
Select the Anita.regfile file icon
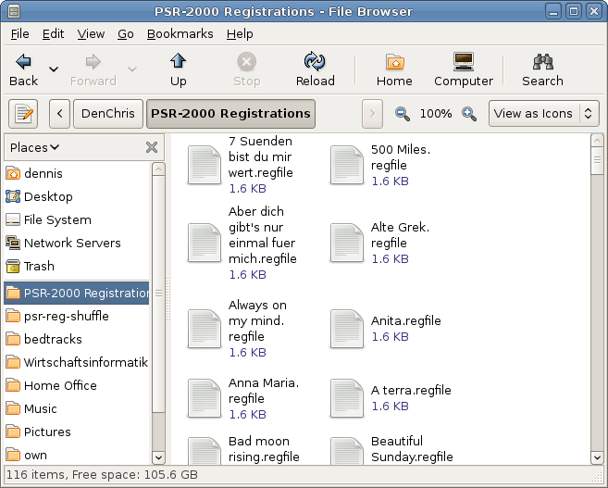347,329
